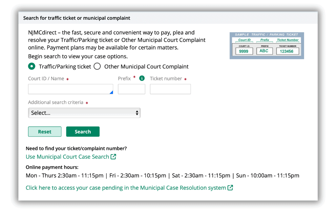Choose Other Municipal Court Complaint radio option
Image resolution: width=336 pixels, height=212 pixels.
(x=97, y=66)
